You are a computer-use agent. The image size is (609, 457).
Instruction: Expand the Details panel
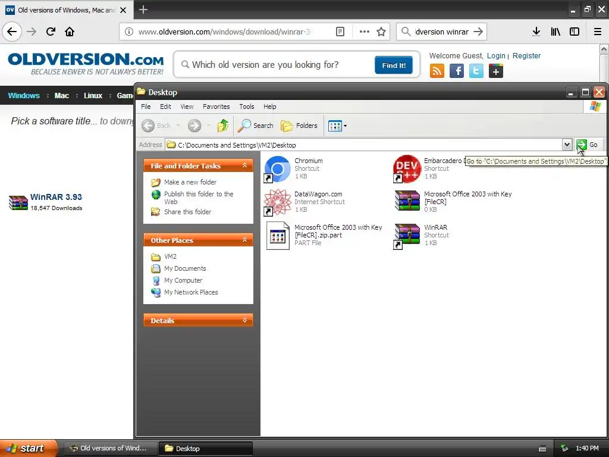(244, 320)
